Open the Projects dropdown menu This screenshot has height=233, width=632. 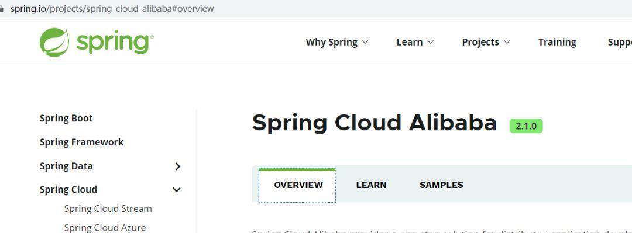(486, 42)
